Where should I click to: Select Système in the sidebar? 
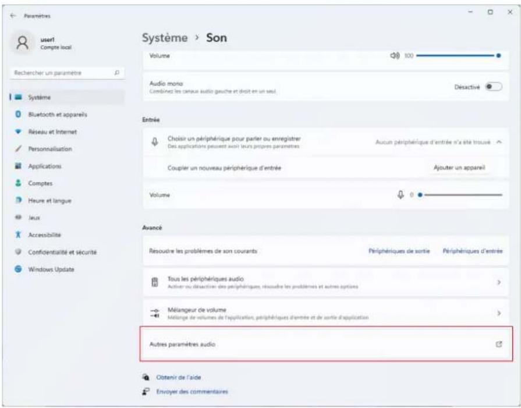pos(68,97)
